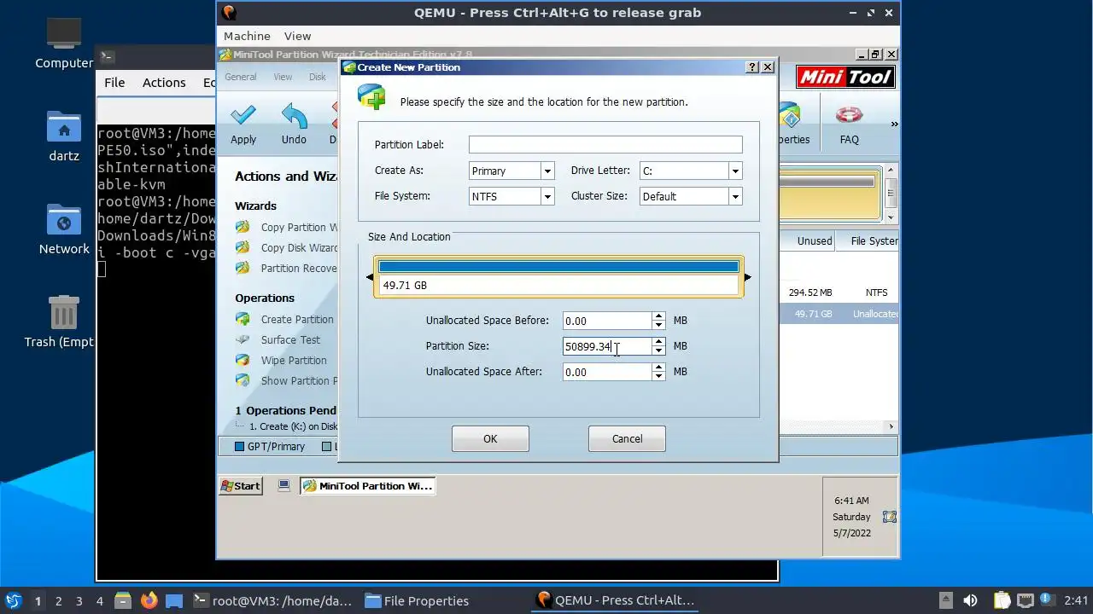
Task: Open the Network desktop icon
Action: click(x=64, y=220)
